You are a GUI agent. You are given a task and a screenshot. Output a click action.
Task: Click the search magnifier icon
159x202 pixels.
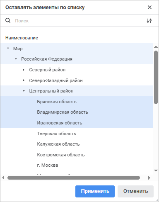pyautogui.click(x=8, y=21)
